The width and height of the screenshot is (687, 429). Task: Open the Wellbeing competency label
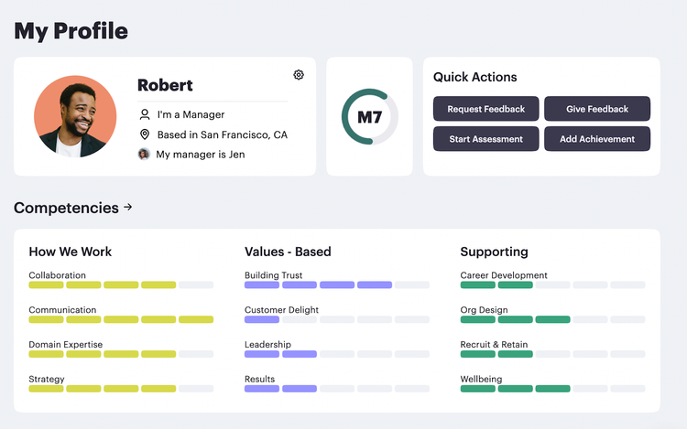point(481,379)
